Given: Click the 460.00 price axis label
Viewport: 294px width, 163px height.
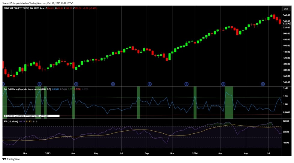Looking at the screenshot, I should point(286,45).
